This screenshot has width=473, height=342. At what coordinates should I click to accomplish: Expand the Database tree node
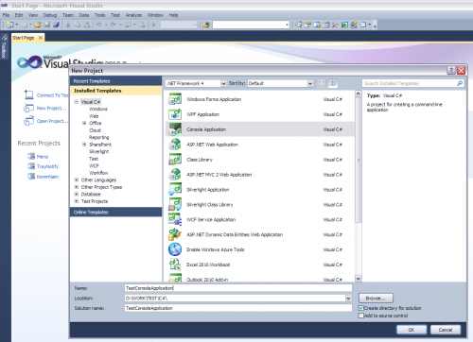77,194
